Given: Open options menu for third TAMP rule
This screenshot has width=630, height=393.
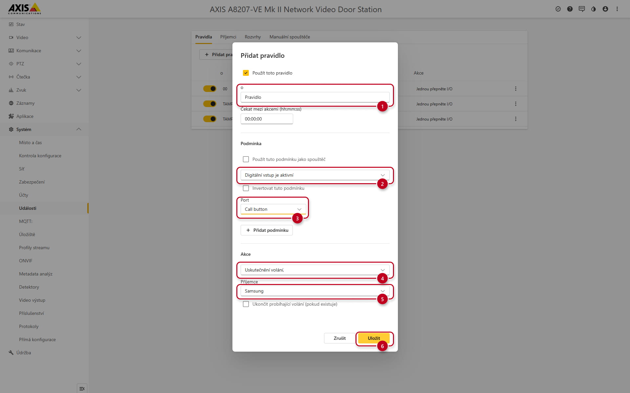Looking at the screenshot, I should coord(516,119).
